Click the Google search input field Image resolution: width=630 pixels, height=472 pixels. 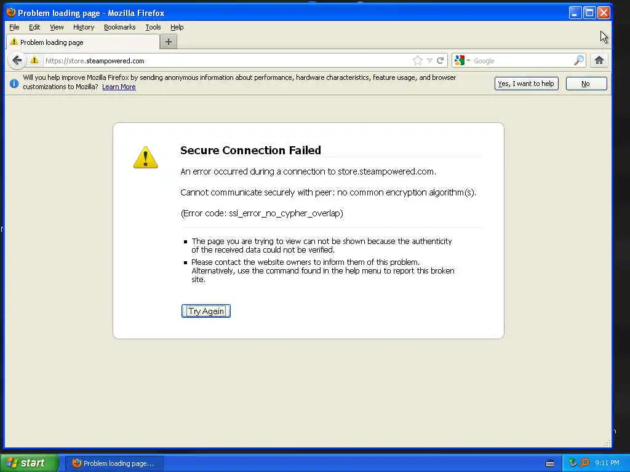click(522, 61)
